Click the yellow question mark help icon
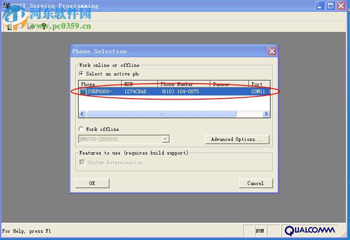 coord(44,26)
